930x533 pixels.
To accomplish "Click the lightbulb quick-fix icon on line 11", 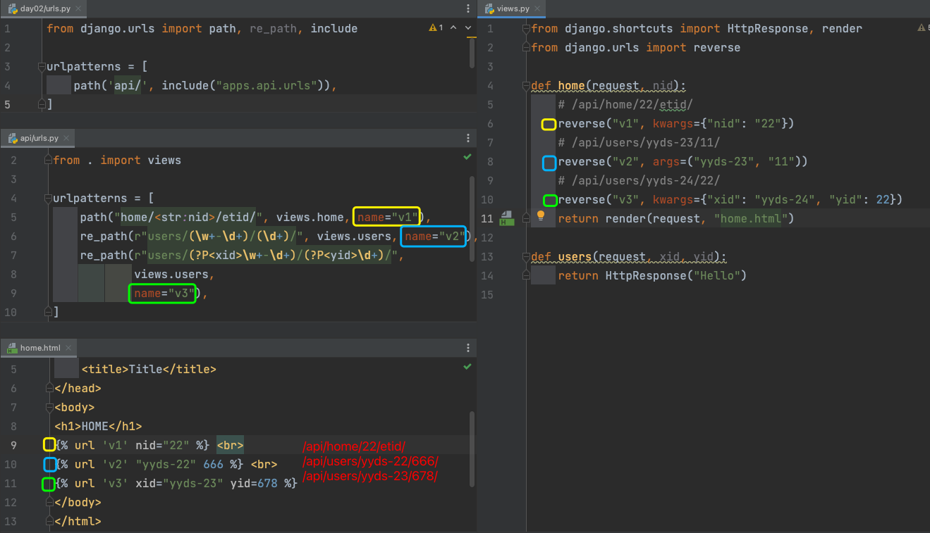I will click(x=541, y=216).
